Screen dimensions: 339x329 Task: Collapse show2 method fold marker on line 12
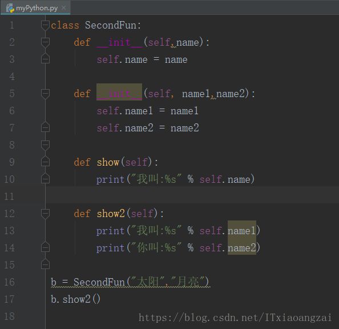point(46,214)
